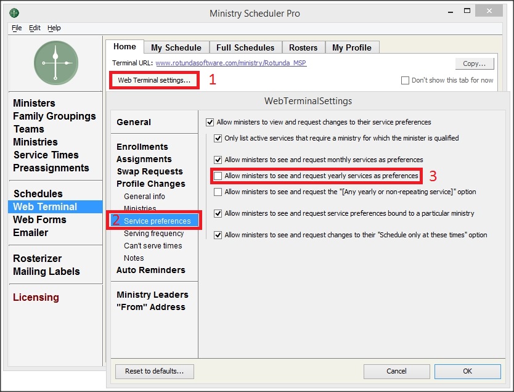
Task: Uncheck allow monthly services as preferences
Action: coord(218,160)
